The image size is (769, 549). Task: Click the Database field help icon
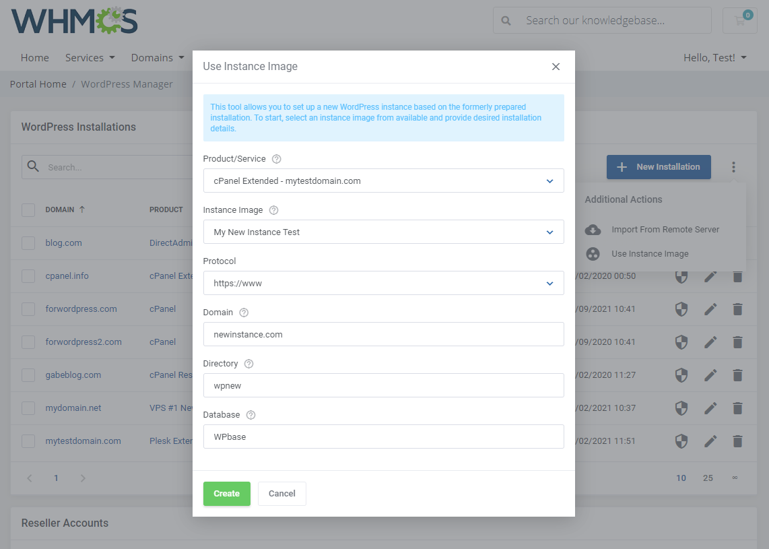(x=250, y=415)
